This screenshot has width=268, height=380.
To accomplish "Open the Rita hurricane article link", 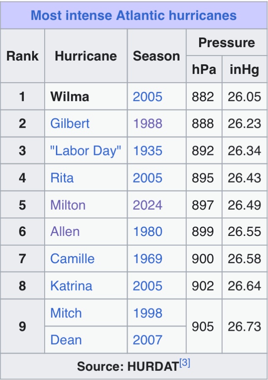I will click(x=62, y=178).
